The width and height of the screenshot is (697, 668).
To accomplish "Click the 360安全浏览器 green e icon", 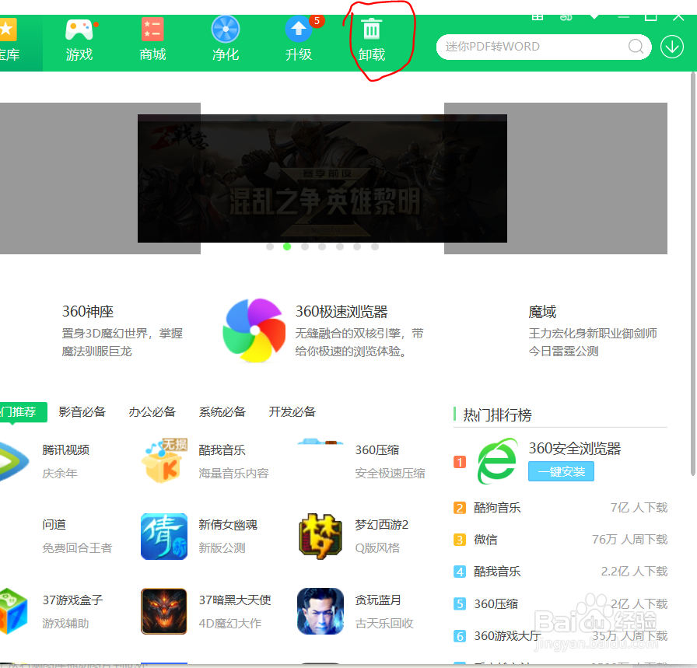I will pyautogui.click(x=497, y=461).
